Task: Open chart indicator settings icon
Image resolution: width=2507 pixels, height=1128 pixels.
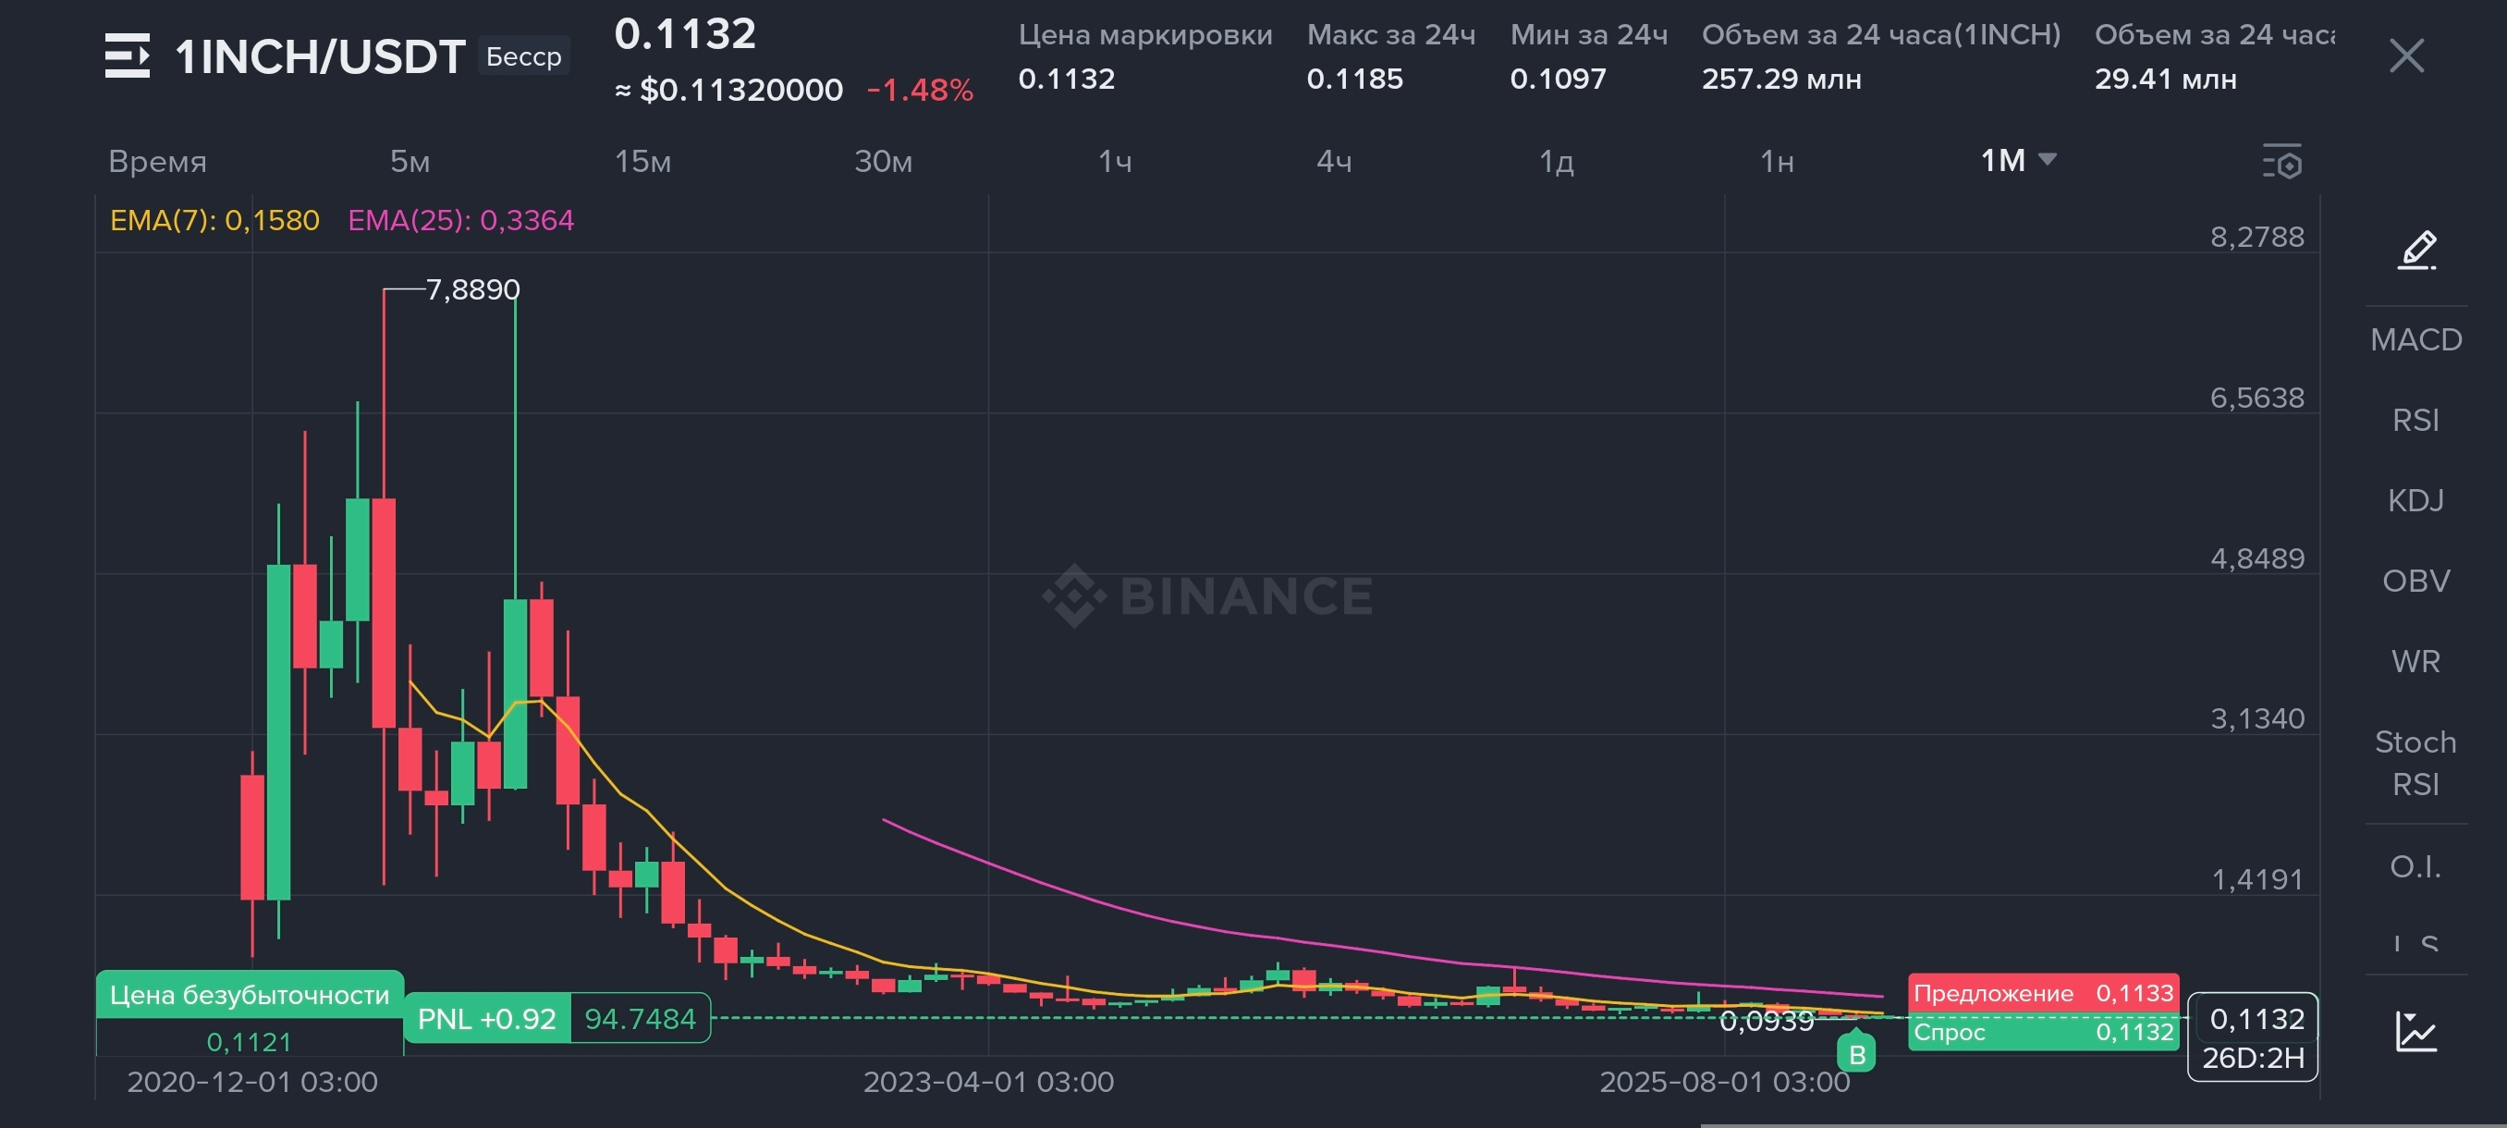Action: pyautogui.click(x=2282, y=162)
